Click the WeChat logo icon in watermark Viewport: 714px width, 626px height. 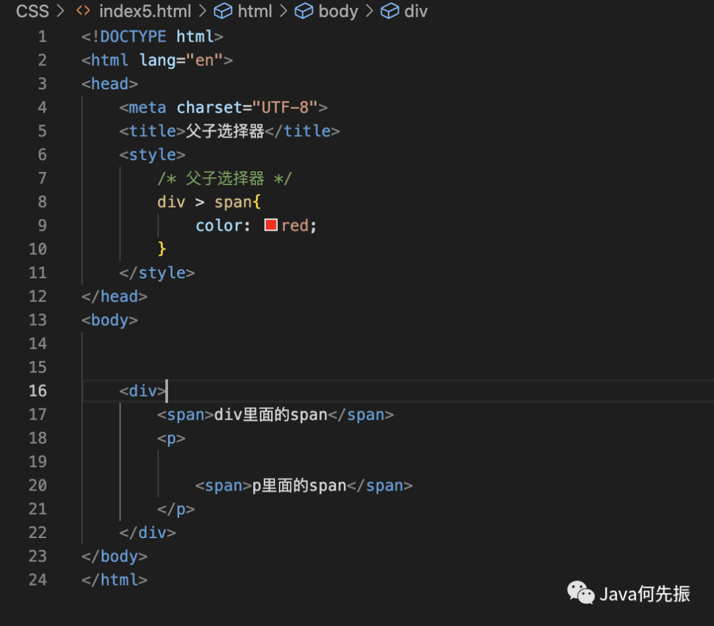(580, 593)
